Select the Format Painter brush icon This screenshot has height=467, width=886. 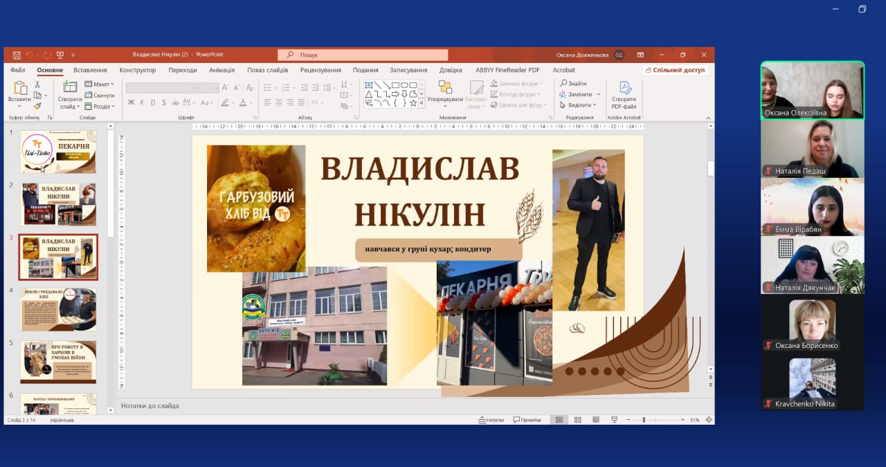pos(37,106)
